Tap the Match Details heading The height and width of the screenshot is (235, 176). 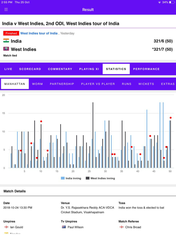pos(15,191)
